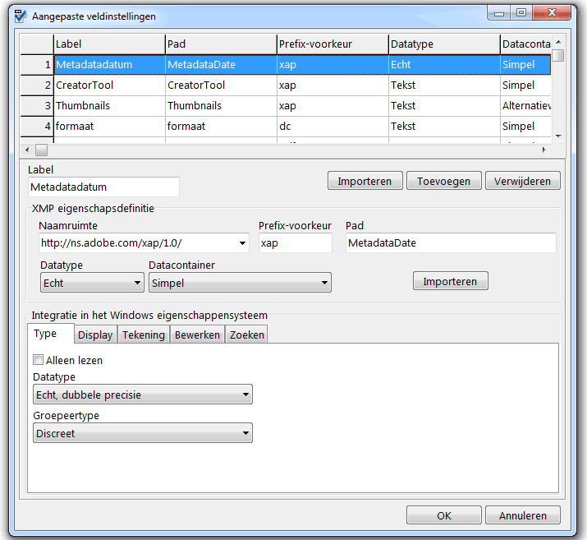The height and width of the screenshot is (540, 587).
Task: Open the XMP Datatype dropdown showing Echt
Action: pyautogui.click(x=92, y=283)
